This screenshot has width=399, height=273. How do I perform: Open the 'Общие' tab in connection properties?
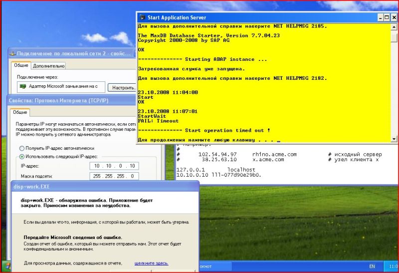point(21,65)
